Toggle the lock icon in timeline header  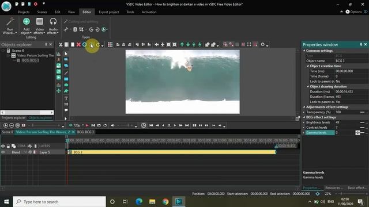tap(8, 146)
